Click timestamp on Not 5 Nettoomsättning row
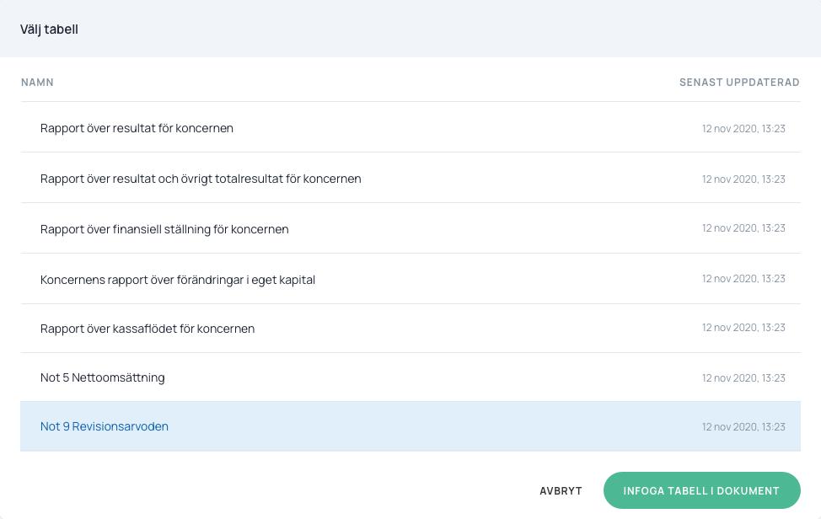Screen dimensions: 821x519 click(743, 378)
